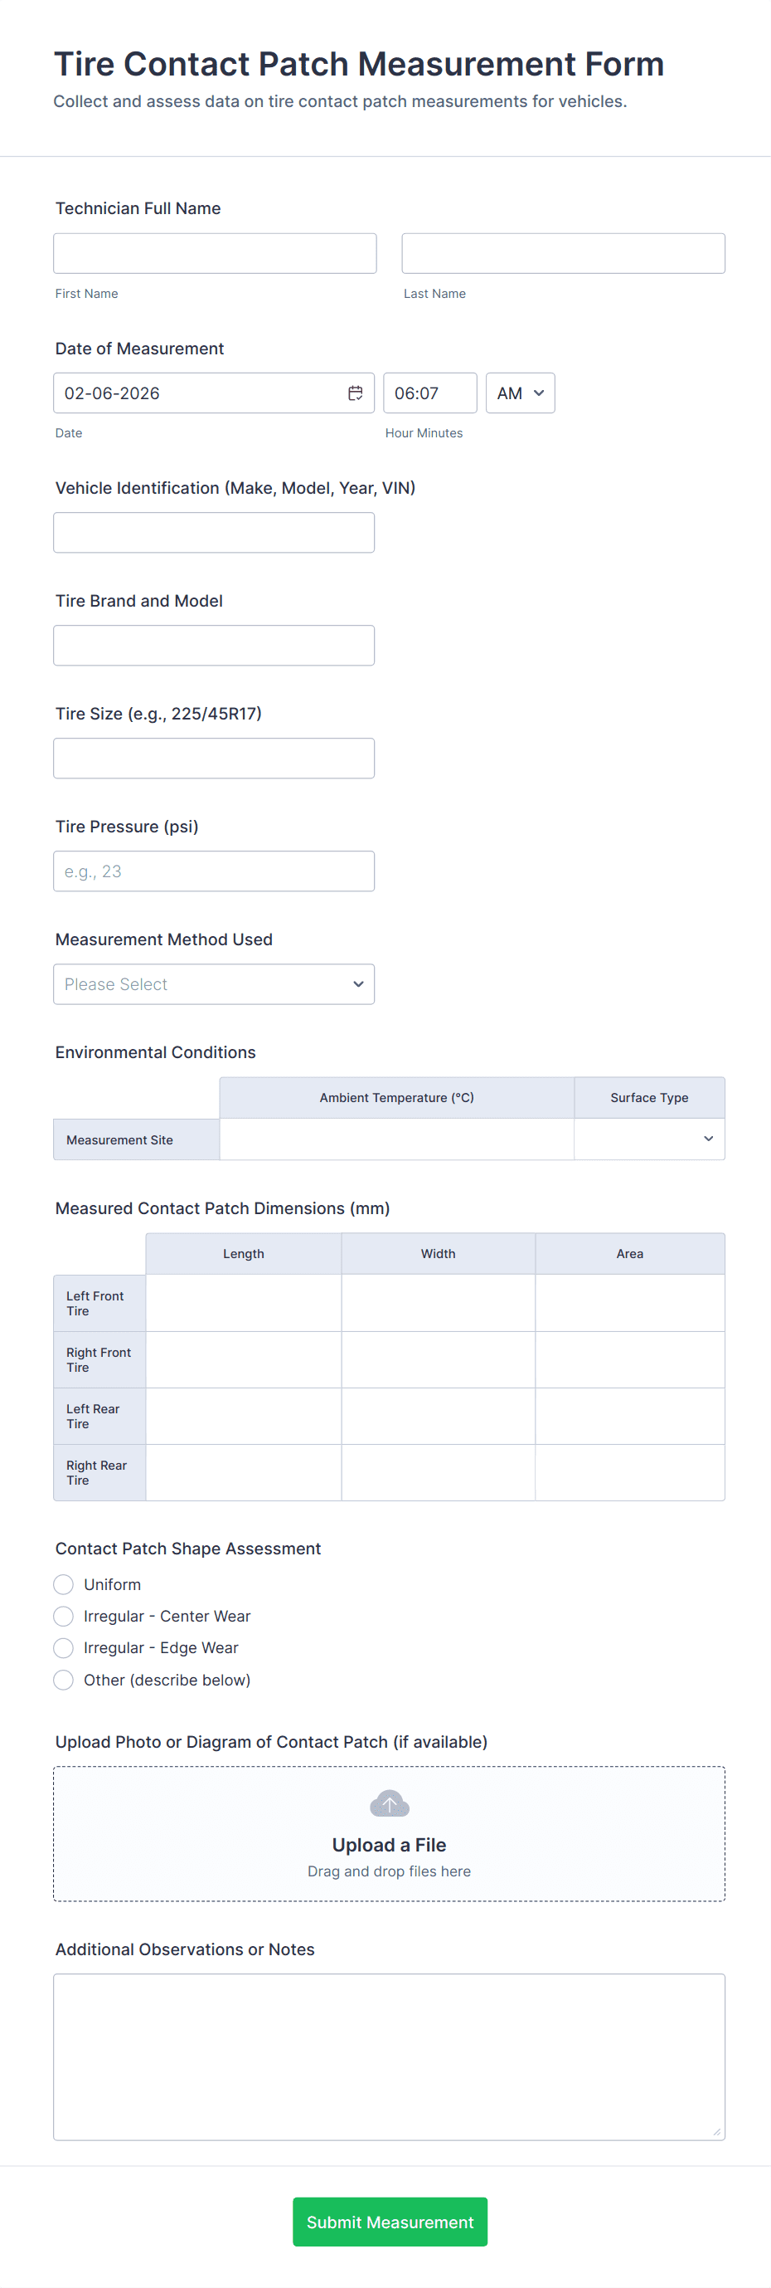The height and width of the screenshot is (2288, 771).
Task: Expand the Measurement Method Used dropdown
Action: (214, 984)
